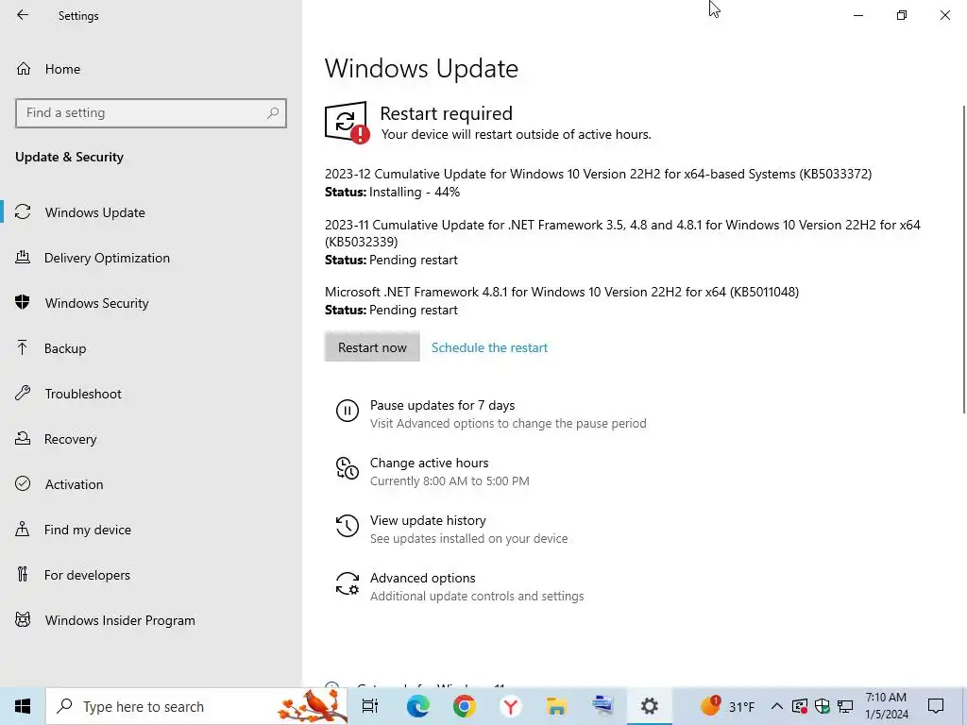Open the Action Center notifications icon
Viewport: 967px width, 725px height.
936,706
